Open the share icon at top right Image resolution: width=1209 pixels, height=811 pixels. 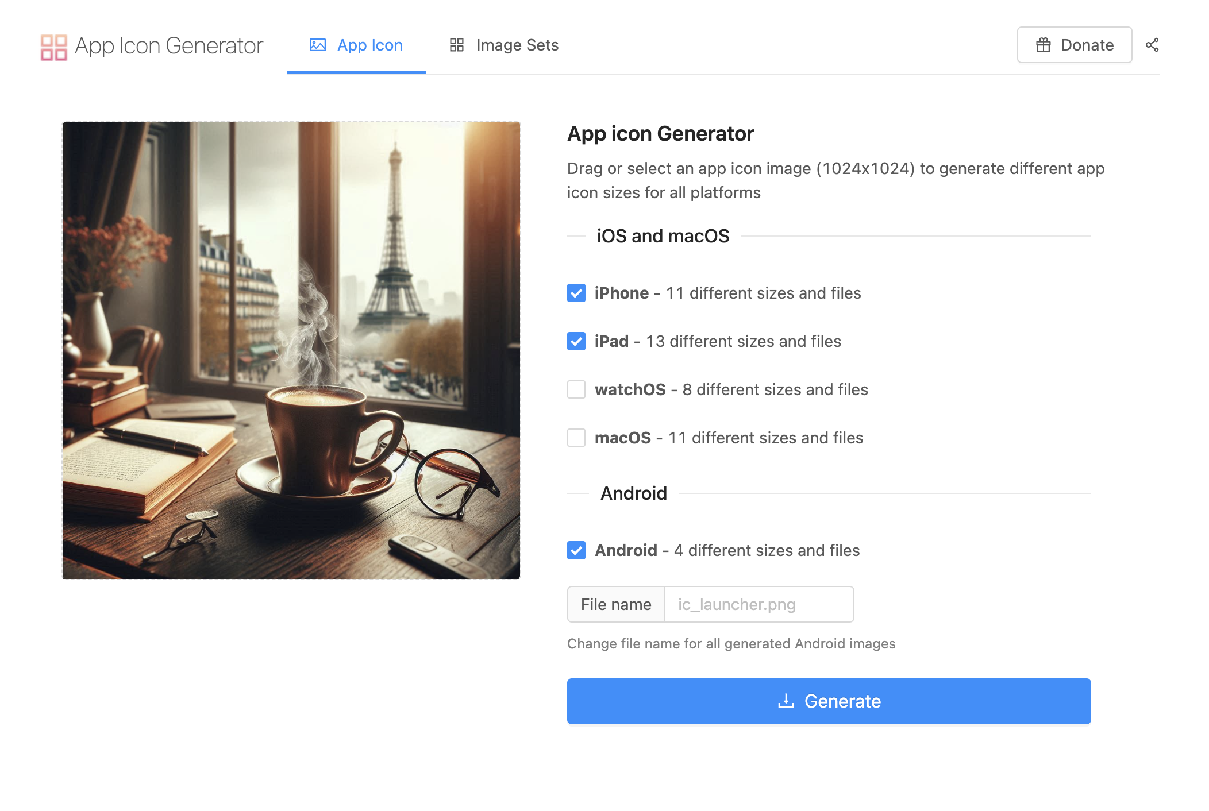point(1152,45)
